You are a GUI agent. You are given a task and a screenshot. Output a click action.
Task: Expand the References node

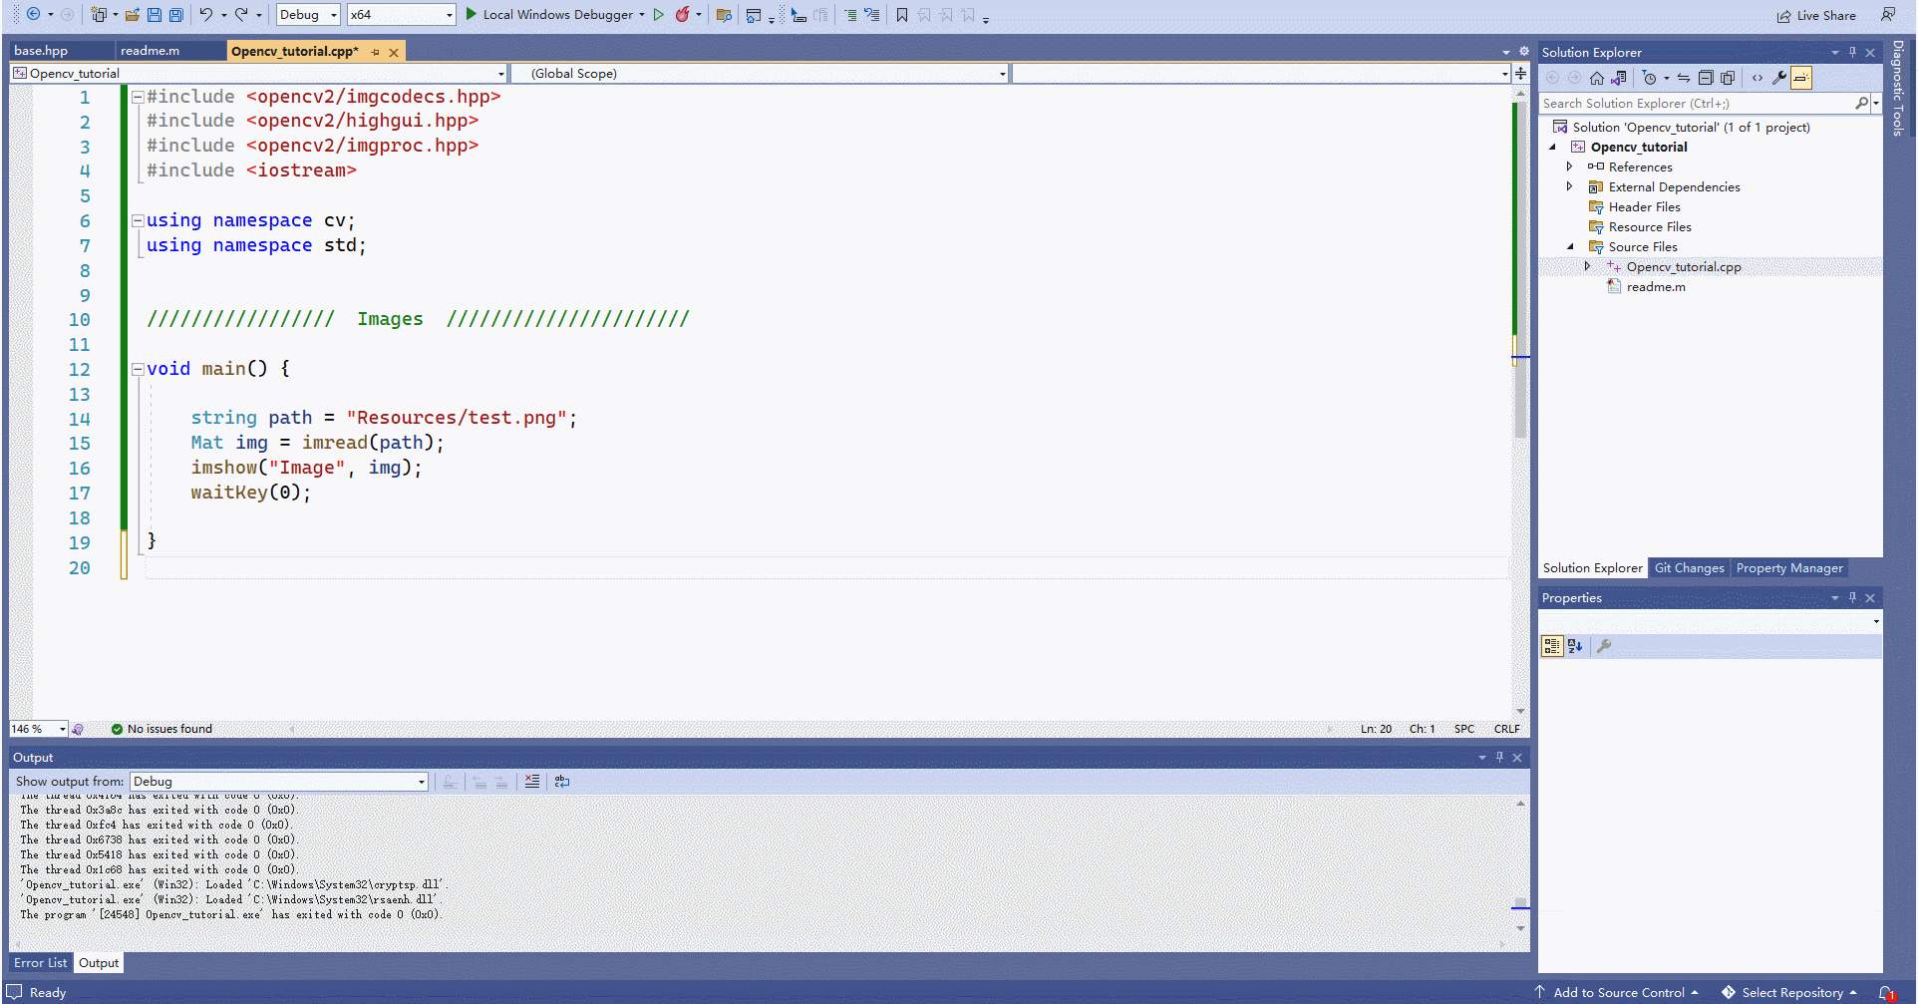[x=1569, y=167]
